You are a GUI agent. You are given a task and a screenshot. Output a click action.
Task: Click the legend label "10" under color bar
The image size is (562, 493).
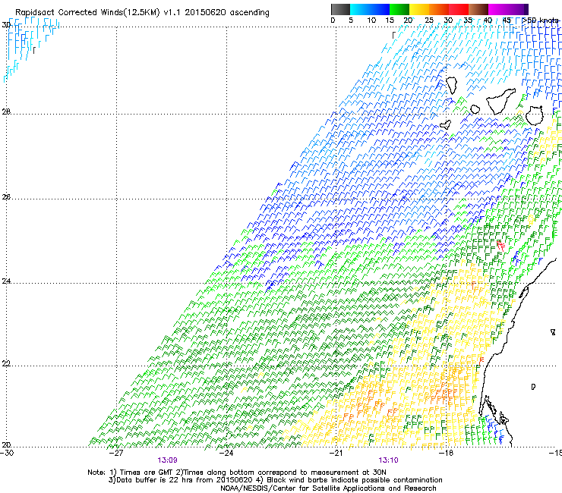pyautogui.click(x=371, y=20)
